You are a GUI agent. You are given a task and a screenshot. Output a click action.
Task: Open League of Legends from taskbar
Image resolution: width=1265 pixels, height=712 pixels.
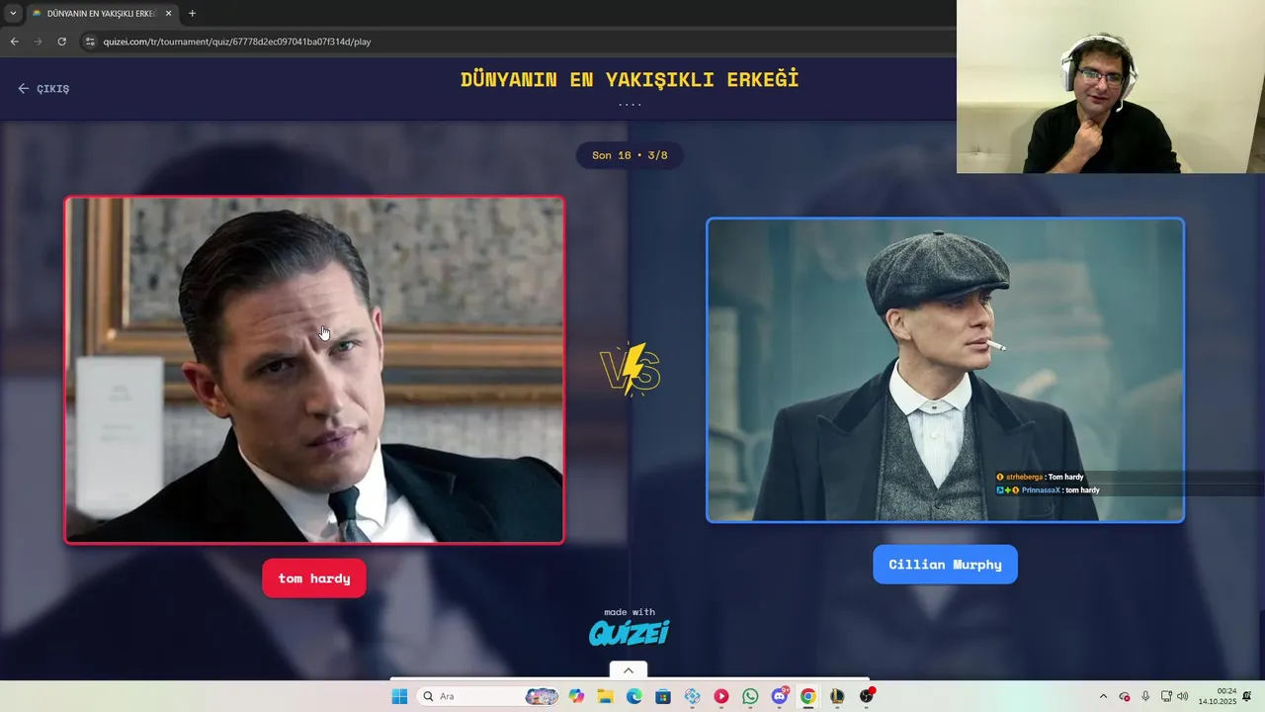837,696
